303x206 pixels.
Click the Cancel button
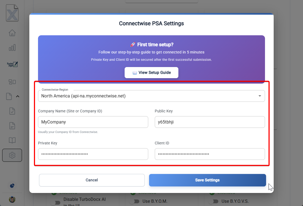(92, 180)
